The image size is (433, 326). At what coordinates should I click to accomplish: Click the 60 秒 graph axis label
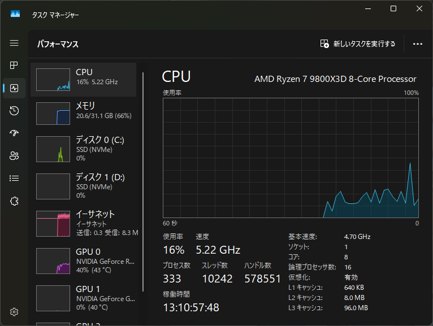(170, 223)
